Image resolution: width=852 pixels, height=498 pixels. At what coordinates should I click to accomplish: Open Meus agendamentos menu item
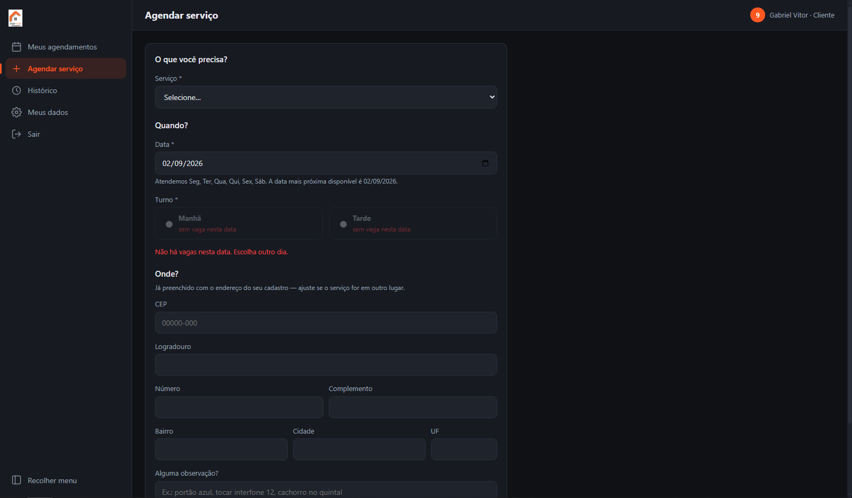tap(66, 47)
